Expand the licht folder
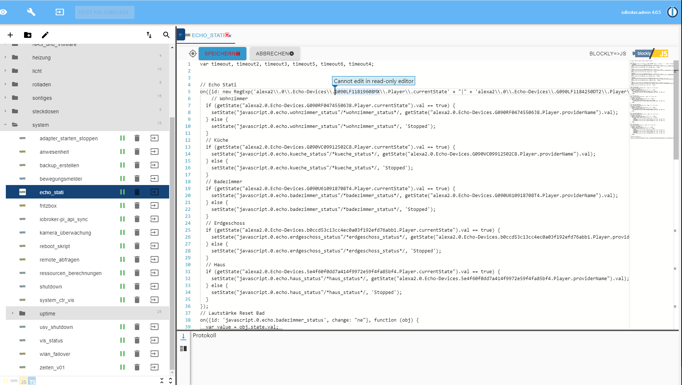This screenshot has height=385, width=682. click(x=5, y=71)
